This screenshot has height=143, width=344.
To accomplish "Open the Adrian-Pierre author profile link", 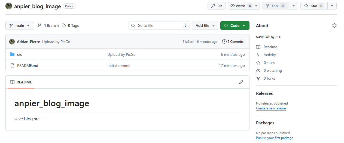I will (28, 42).
